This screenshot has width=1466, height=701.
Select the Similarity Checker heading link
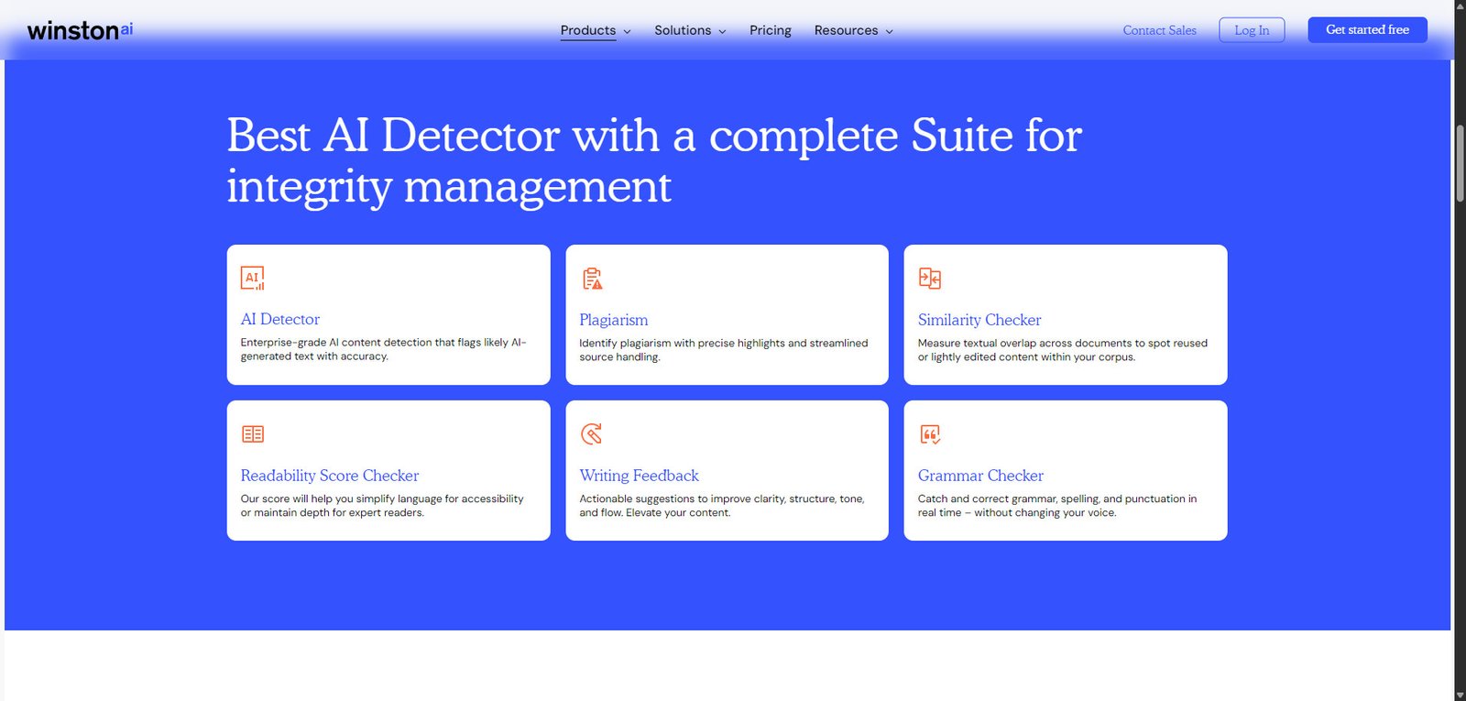click(x=979, y=320)
